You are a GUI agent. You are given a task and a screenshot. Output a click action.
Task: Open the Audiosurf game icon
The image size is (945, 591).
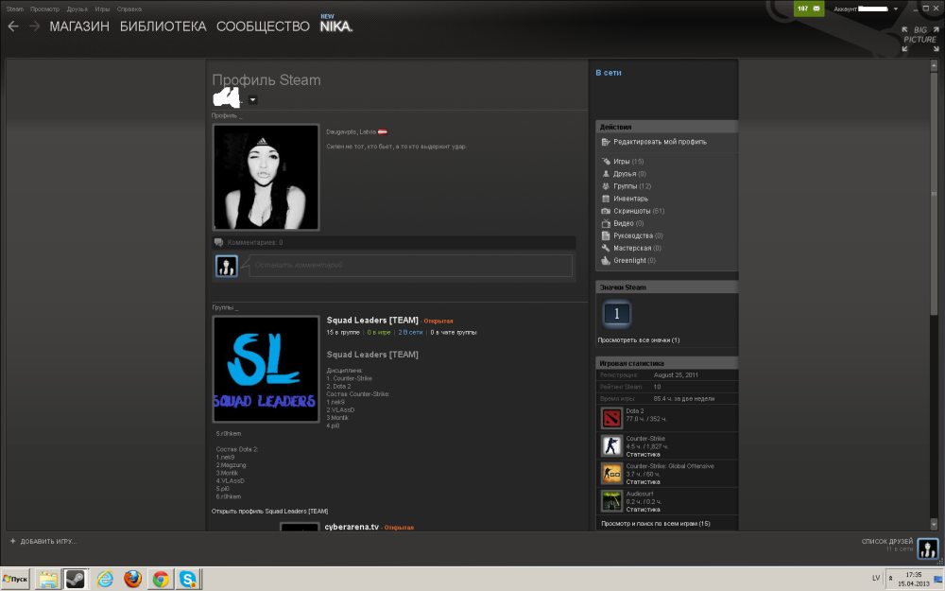tap(611, 500)
